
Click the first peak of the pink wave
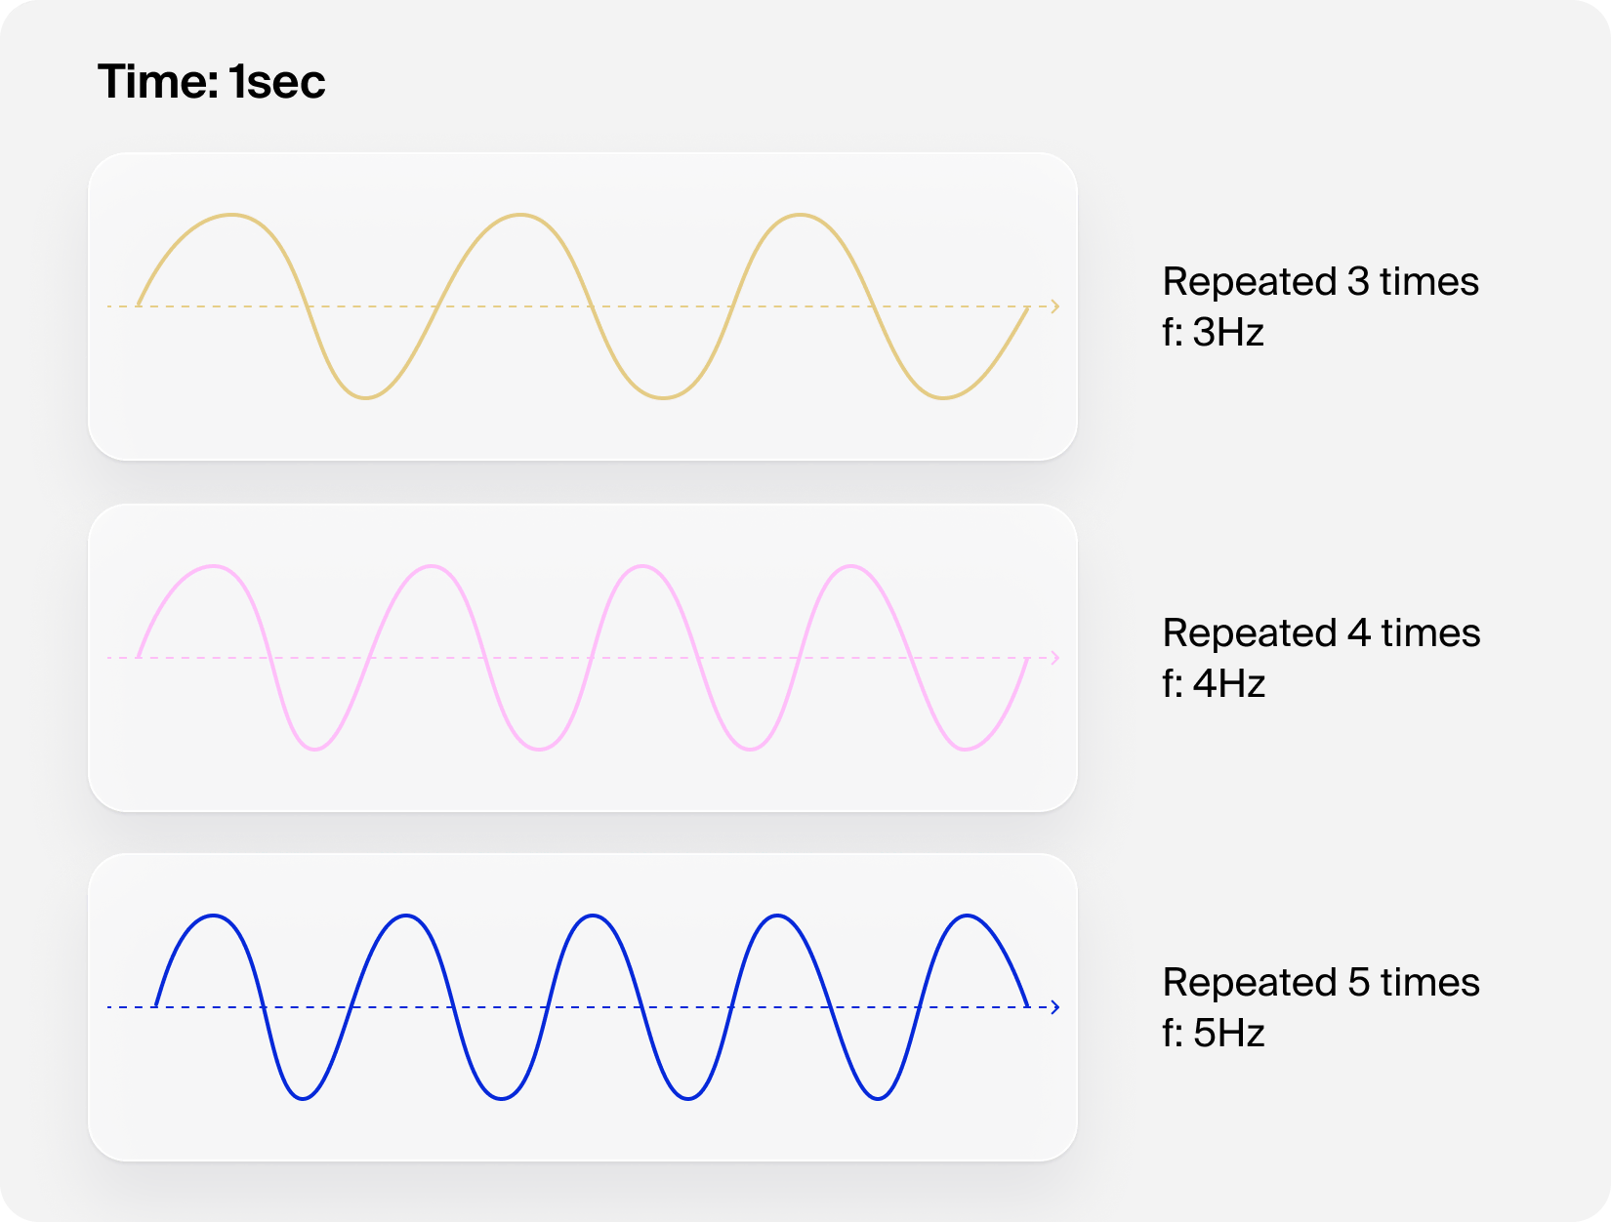click(213, 566)
